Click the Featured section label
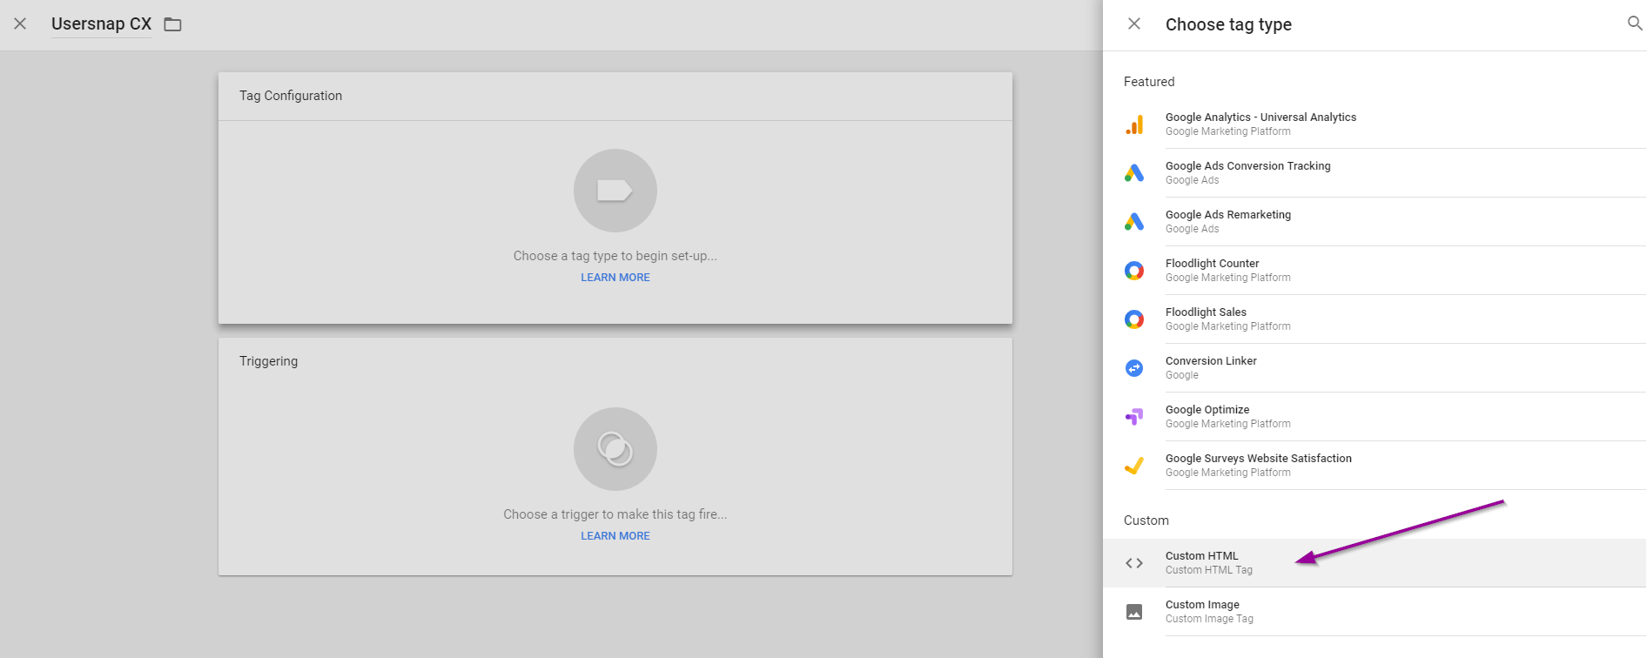Viewport: 1647px width, 658px height. [x=1149, y=82]
